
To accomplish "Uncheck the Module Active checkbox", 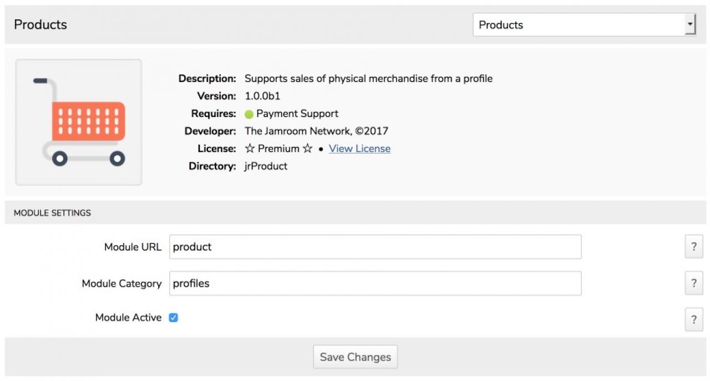I will (174, 318).
